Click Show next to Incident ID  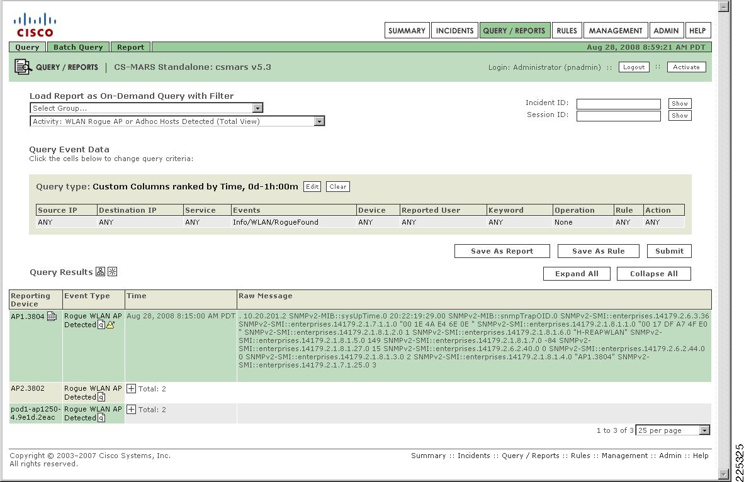coord(680,103)
